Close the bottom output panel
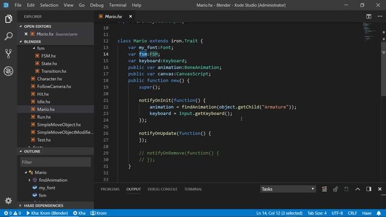The image size is (386, 217). pyautogui.click(x=379, y=189)
